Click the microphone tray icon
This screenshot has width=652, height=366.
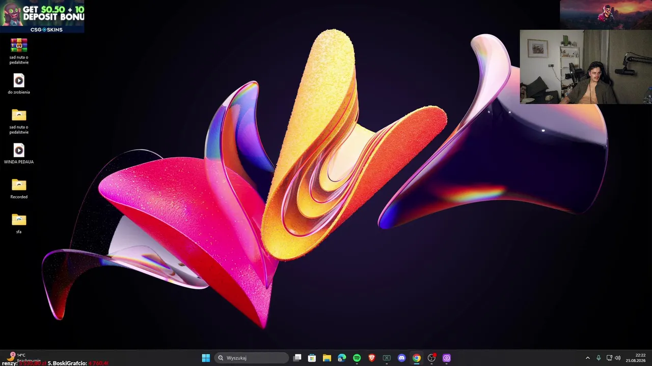[x=599, y=358]
